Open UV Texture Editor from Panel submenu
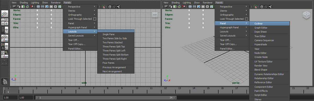 270,62
